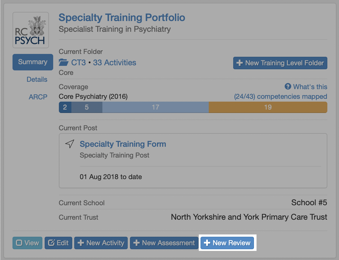Click the plus icon on New Activity
Image resolution: width=339 pixels, height=260 pixels.
(81, 243)
